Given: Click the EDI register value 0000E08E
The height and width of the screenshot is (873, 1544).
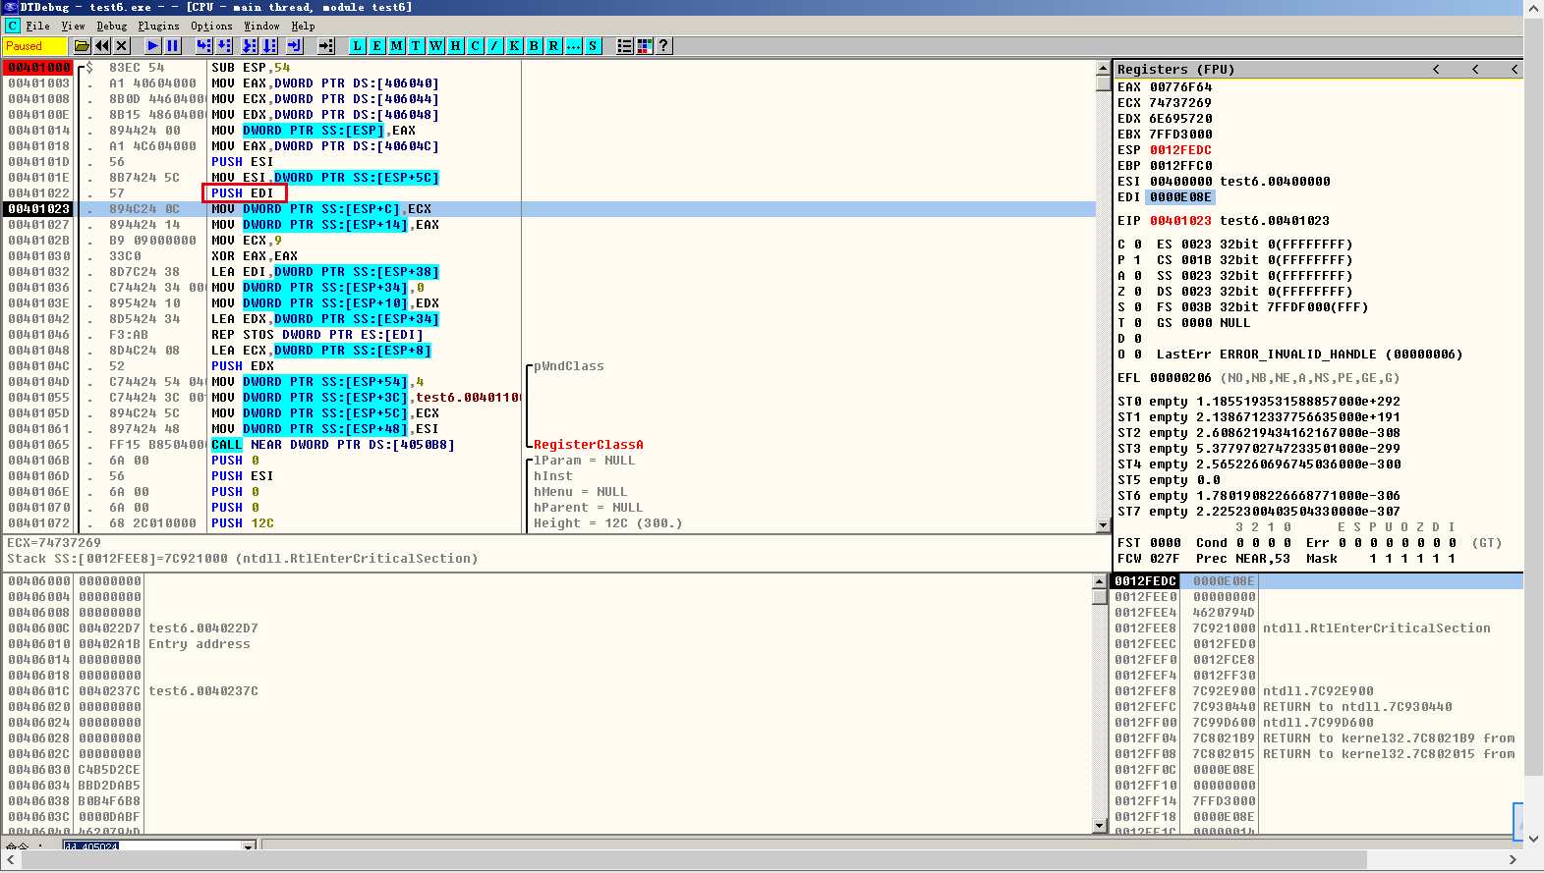Looking at the screenshot, I should tap(1180, 197).
